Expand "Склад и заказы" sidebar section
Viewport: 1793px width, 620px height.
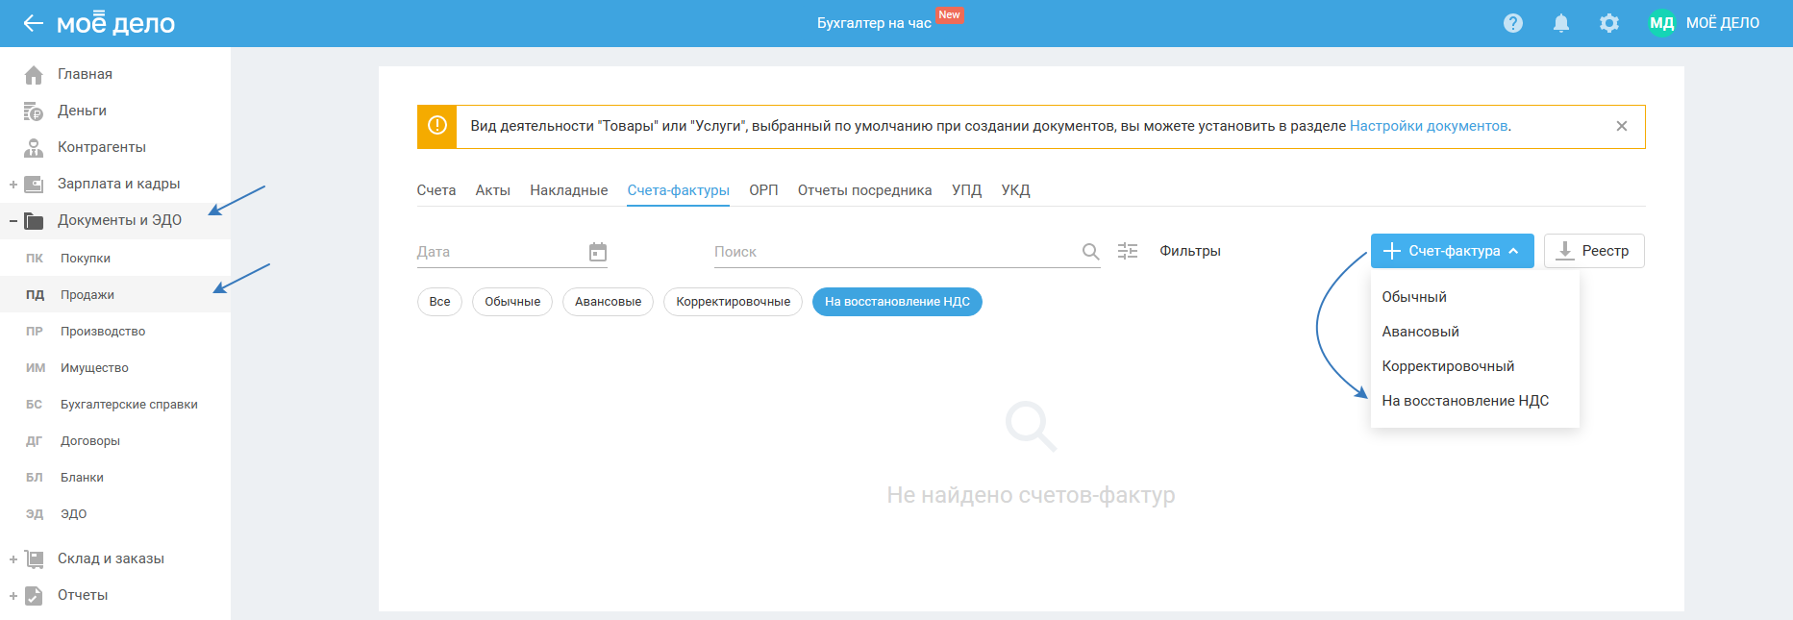[x=13, y=558]
